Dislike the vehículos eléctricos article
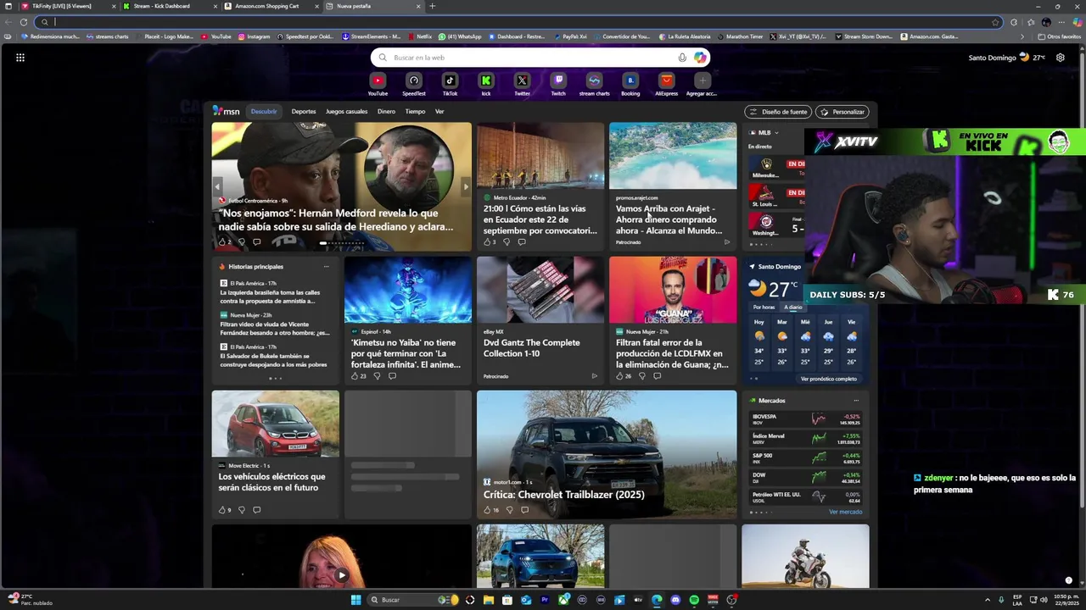 [x=241, y=510]
